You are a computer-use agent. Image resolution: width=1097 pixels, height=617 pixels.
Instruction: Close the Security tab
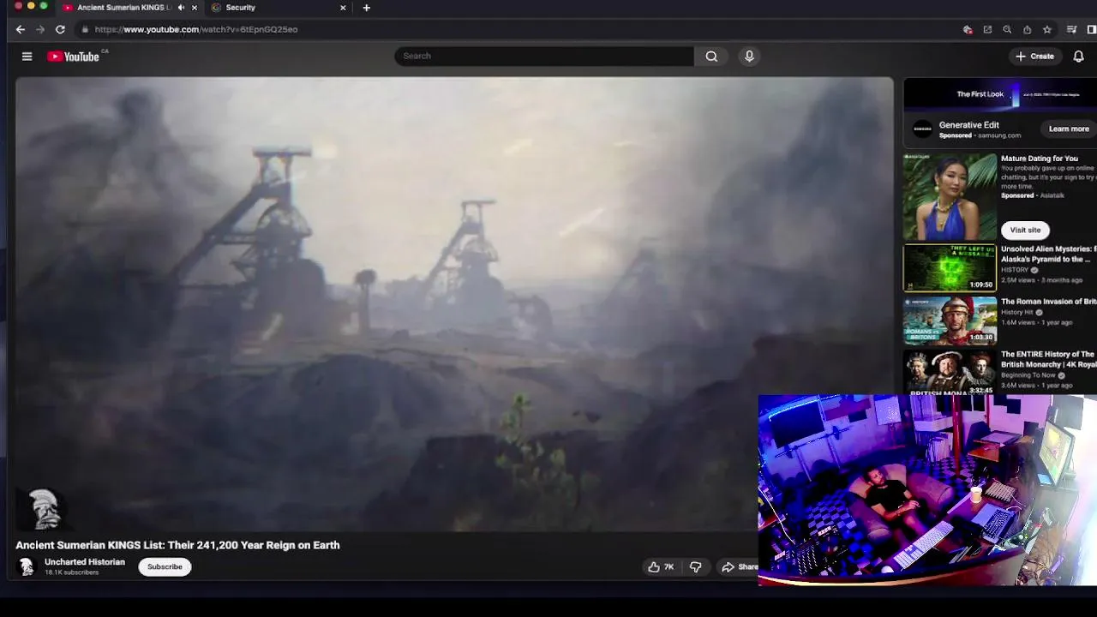[x=343, y=8]
